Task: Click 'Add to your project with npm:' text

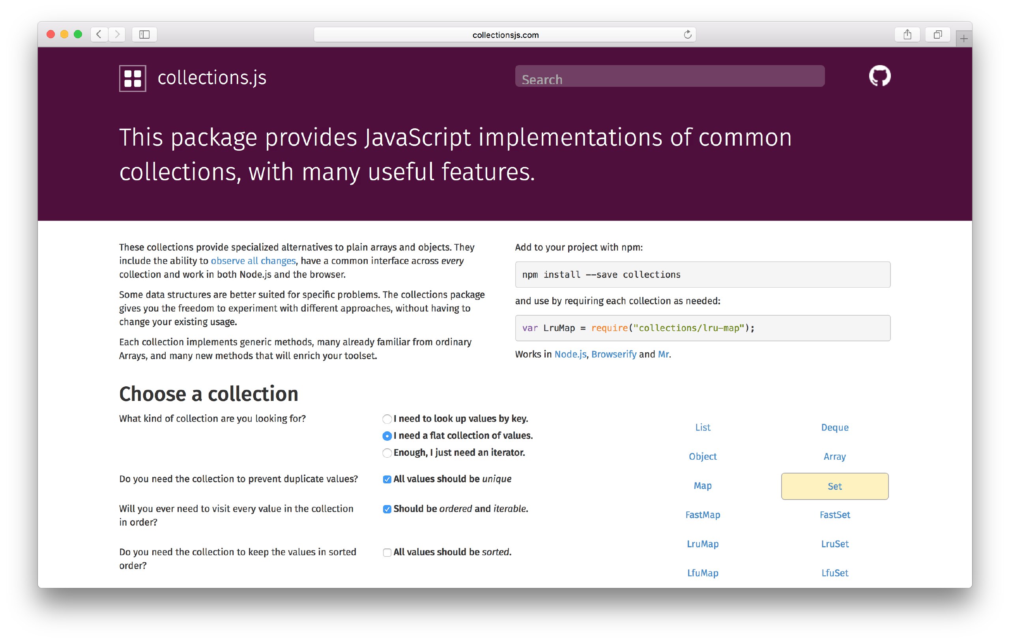Action: pos(578,247)
